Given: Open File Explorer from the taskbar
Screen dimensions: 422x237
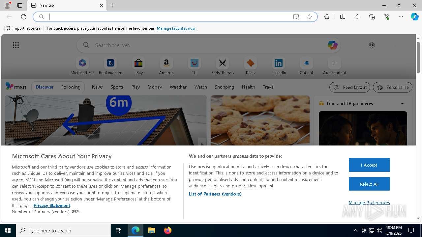Looking at the screenshot, I should tap(152, 230).
